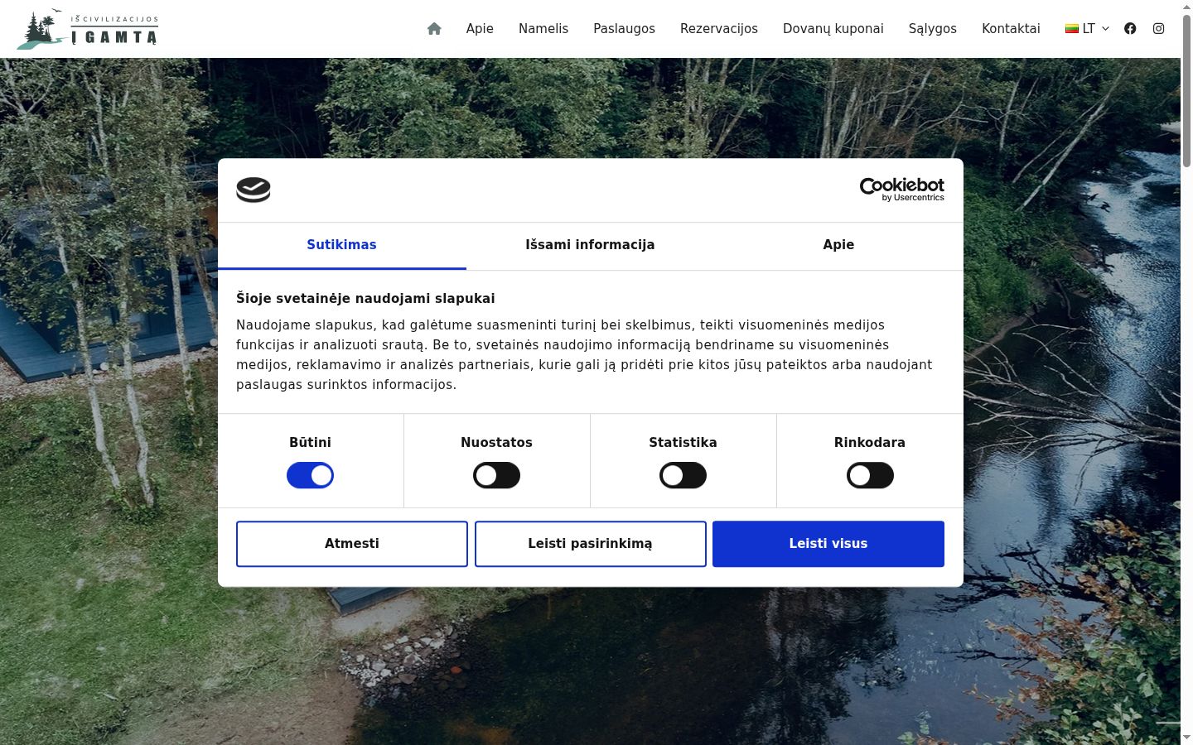1193x745 pixels.
Task: Open the Namelis menu item
Action: click(x=543, y=28)
